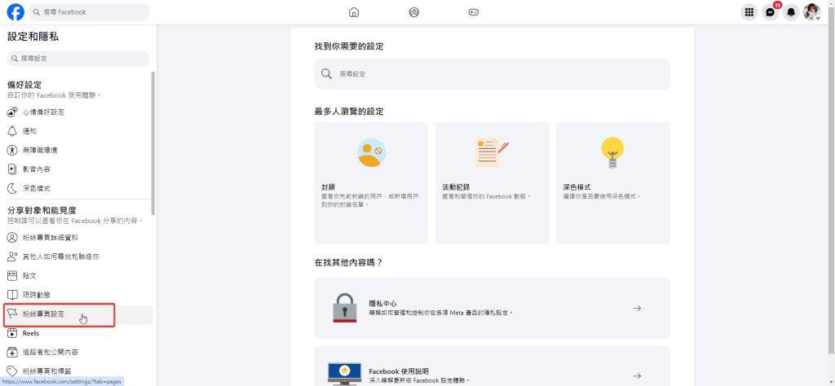This screenshot has width=835, height=386.
Task: Open Messenger with 15 unread badge
Action: (x=770, y=12)
